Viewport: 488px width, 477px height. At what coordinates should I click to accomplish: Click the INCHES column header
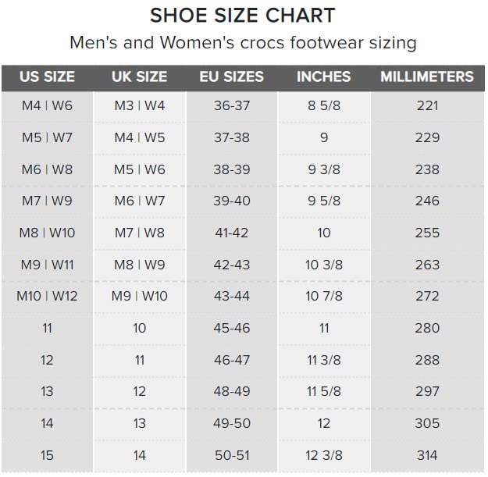pyautogui.click(x=324, y=77)
